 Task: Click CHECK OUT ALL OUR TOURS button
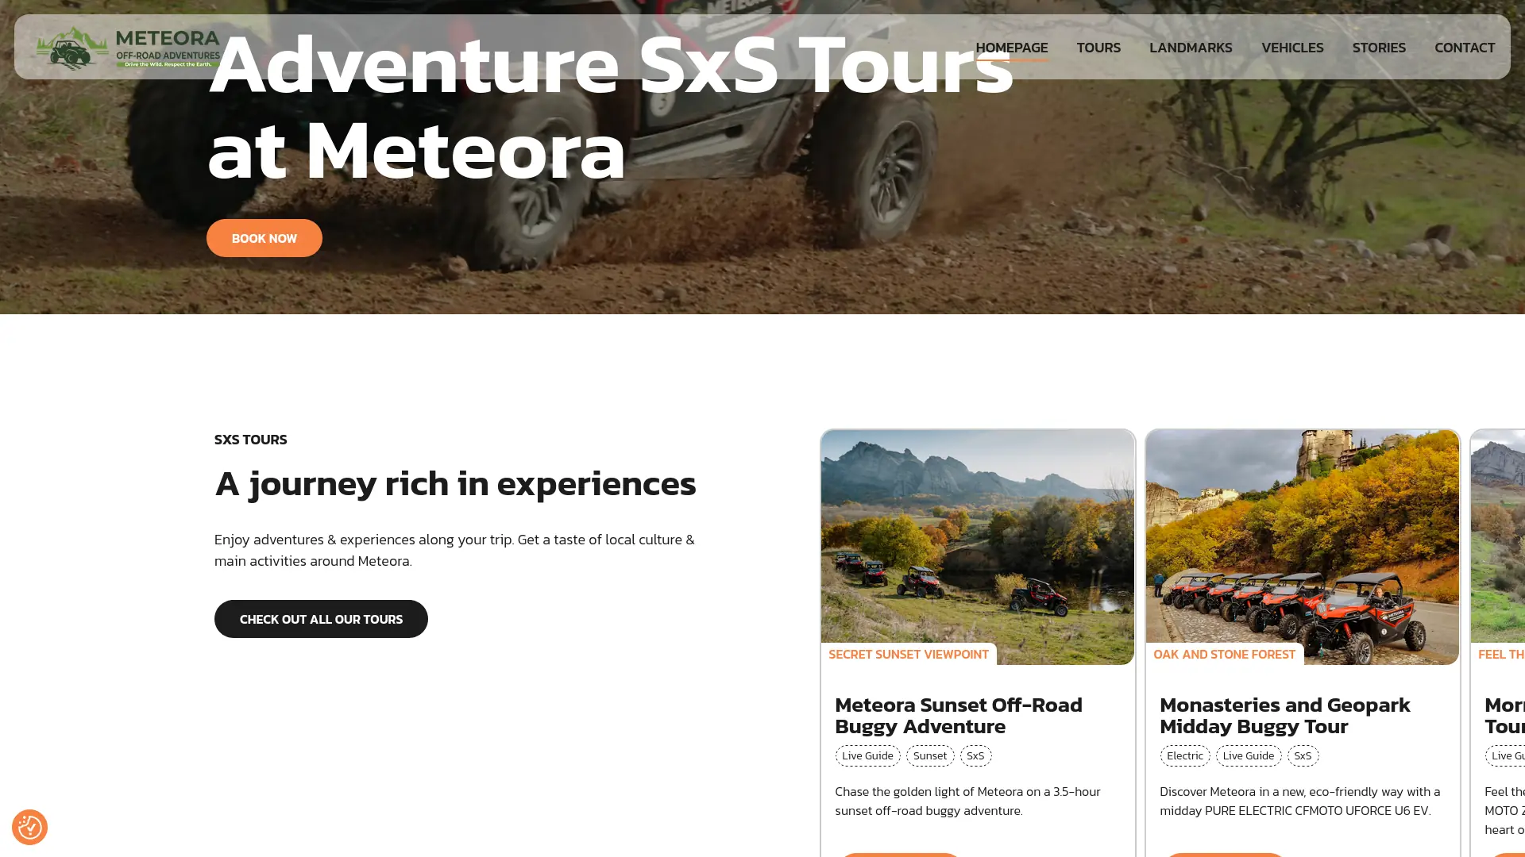click(x=321, y=619)
